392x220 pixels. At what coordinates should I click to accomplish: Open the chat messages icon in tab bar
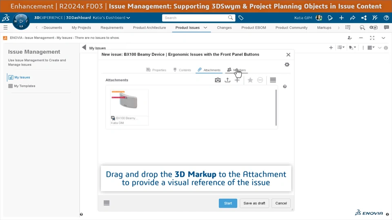(386, 27)
